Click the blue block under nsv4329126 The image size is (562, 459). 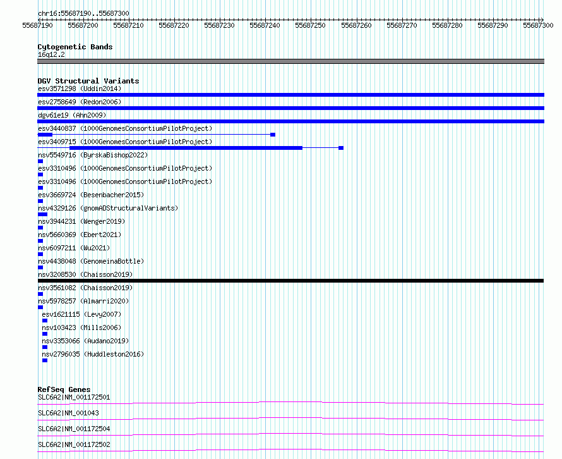pos(43,214)
